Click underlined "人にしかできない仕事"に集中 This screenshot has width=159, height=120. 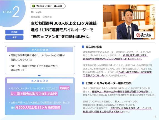pos(135,72)
